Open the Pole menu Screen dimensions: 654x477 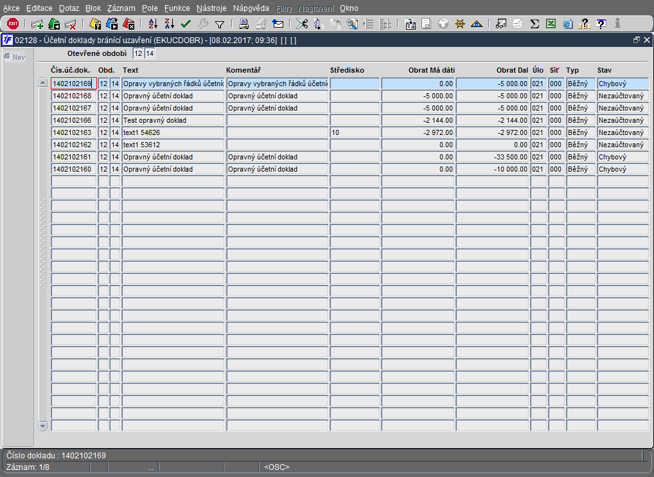pyautogui.click(x=150, y=8)
